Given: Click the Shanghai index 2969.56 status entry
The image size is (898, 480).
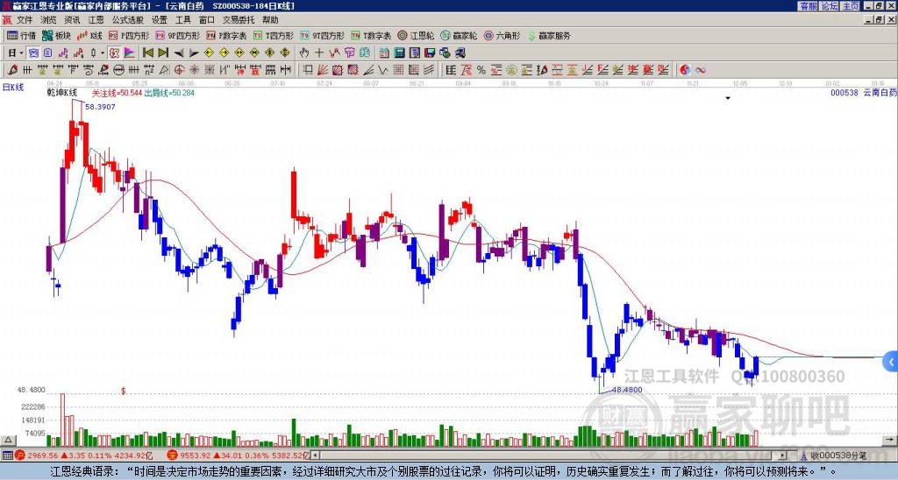Looking at the screenshot, I should pyautogui.click(x=82, y=455).
